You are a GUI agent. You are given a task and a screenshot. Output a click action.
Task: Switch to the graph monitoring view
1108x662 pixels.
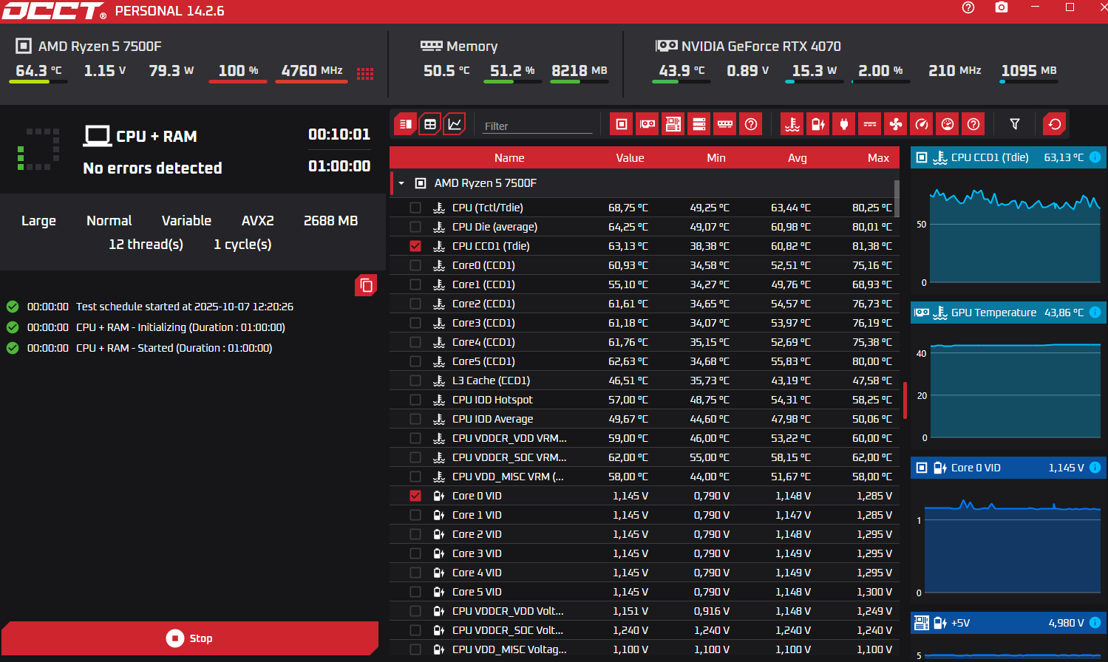point(455,124)
